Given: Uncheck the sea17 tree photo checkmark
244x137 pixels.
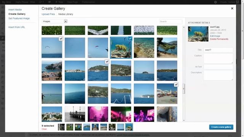Looking at the screenshot, I should pos(130,38).
